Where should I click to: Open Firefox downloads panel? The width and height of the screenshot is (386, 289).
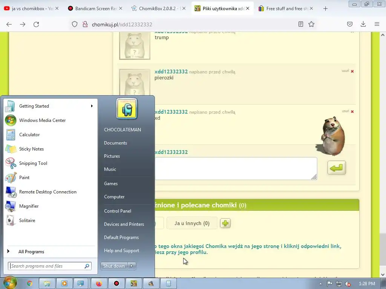(363, 24)
